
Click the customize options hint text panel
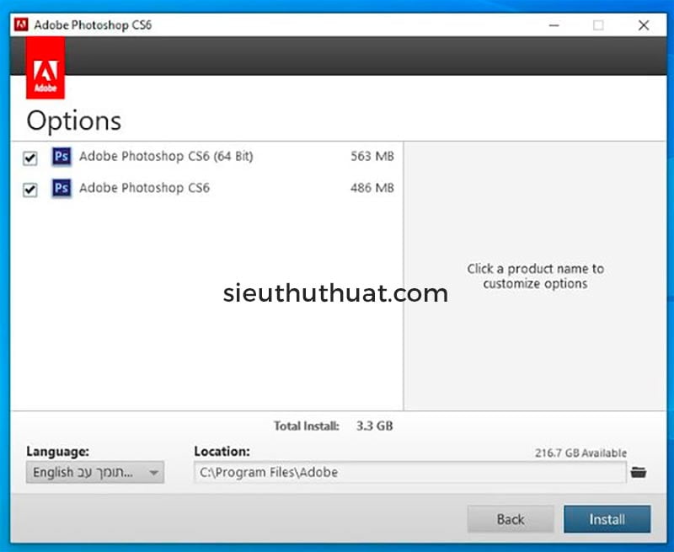coord(535,276)
